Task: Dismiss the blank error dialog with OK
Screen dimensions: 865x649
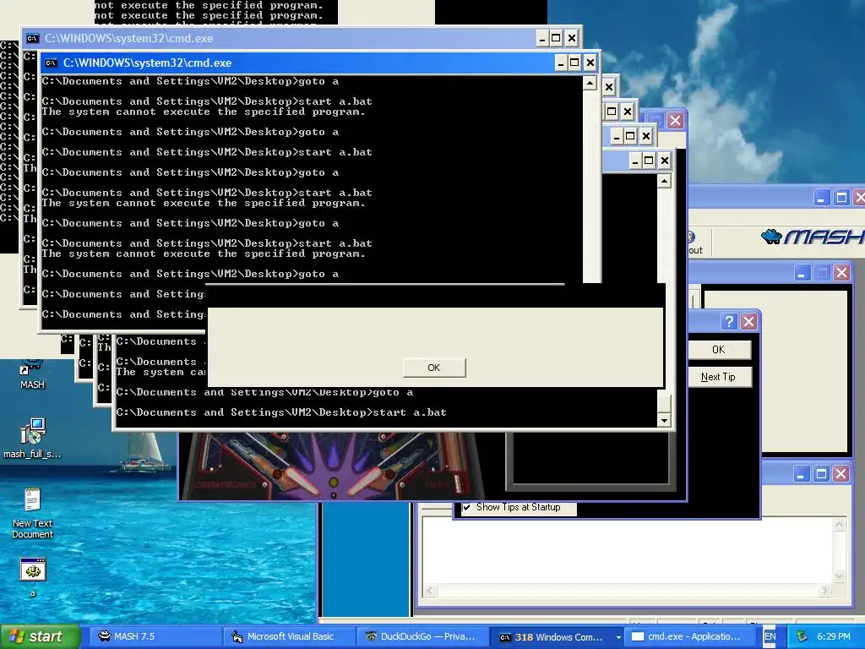Action: click(x=434, y=368)
